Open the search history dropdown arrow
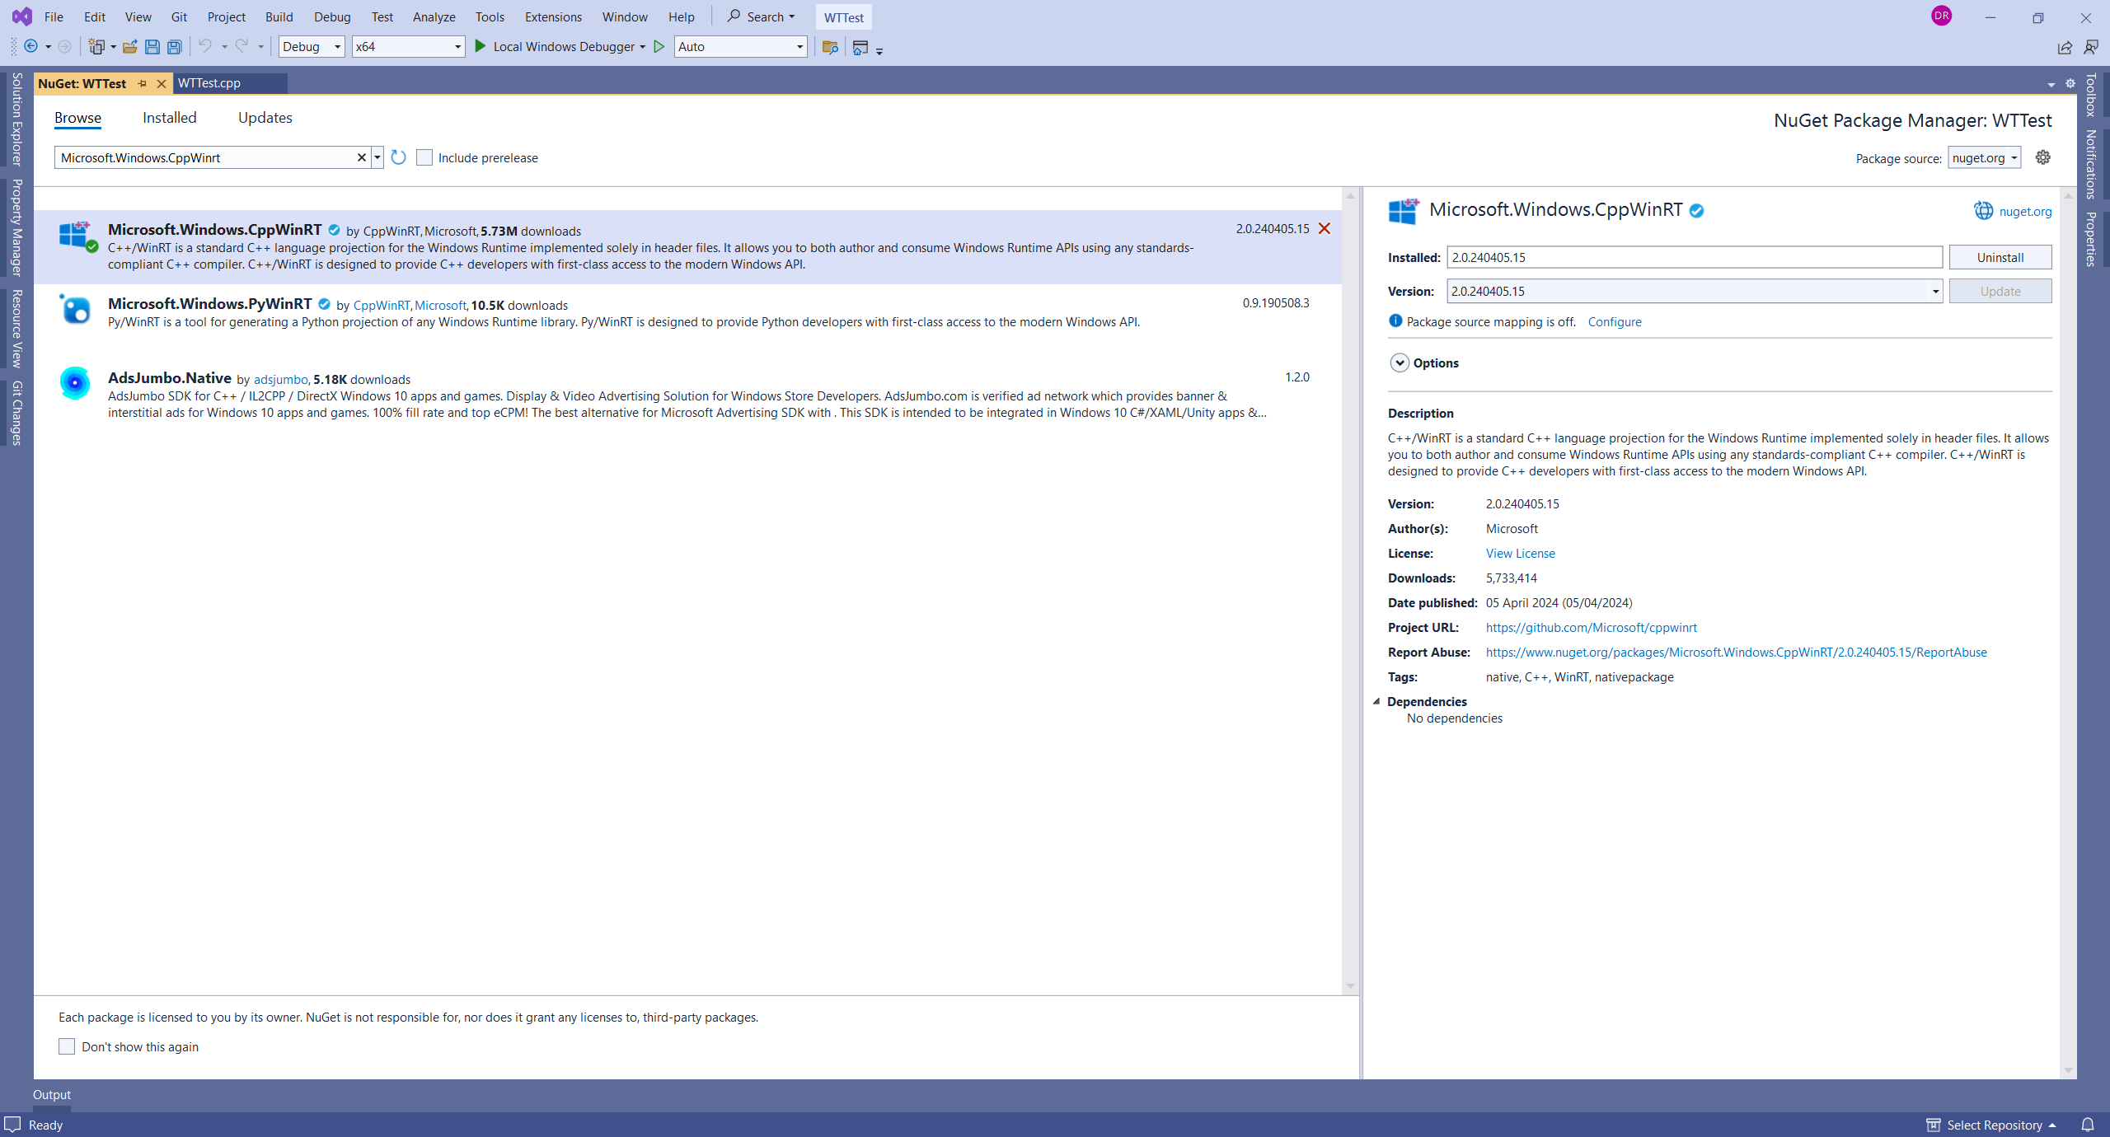This screenshot has height=1137, width=2110. (377, 157)
